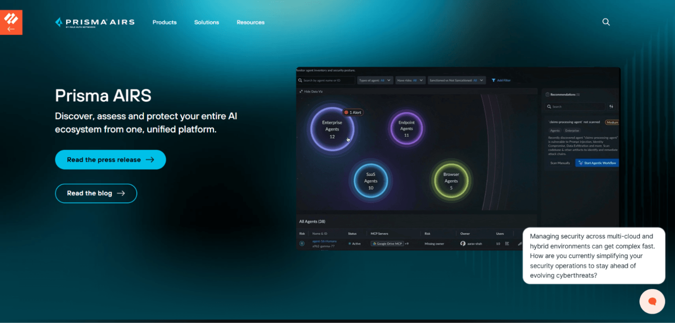Click Read the blog button
This screenshot has height=323, width=675.
coord(96,193)
